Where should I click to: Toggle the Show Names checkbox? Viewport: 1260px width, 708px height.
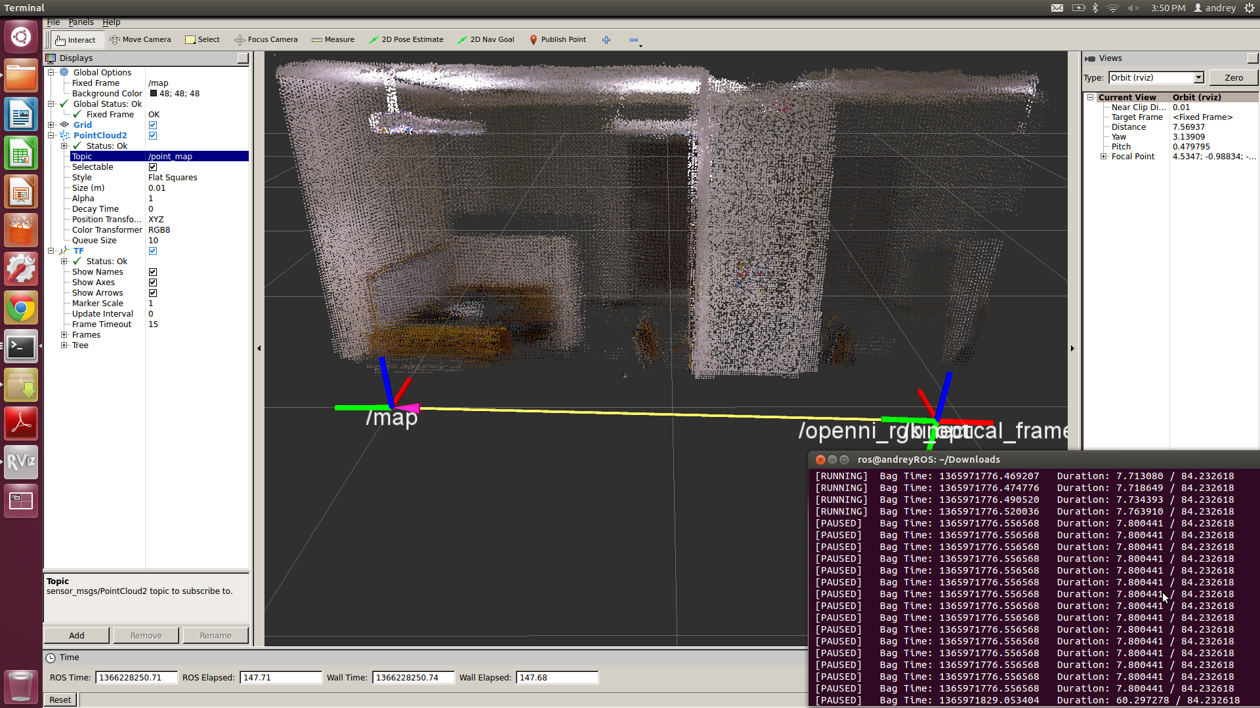click(153, 272)
